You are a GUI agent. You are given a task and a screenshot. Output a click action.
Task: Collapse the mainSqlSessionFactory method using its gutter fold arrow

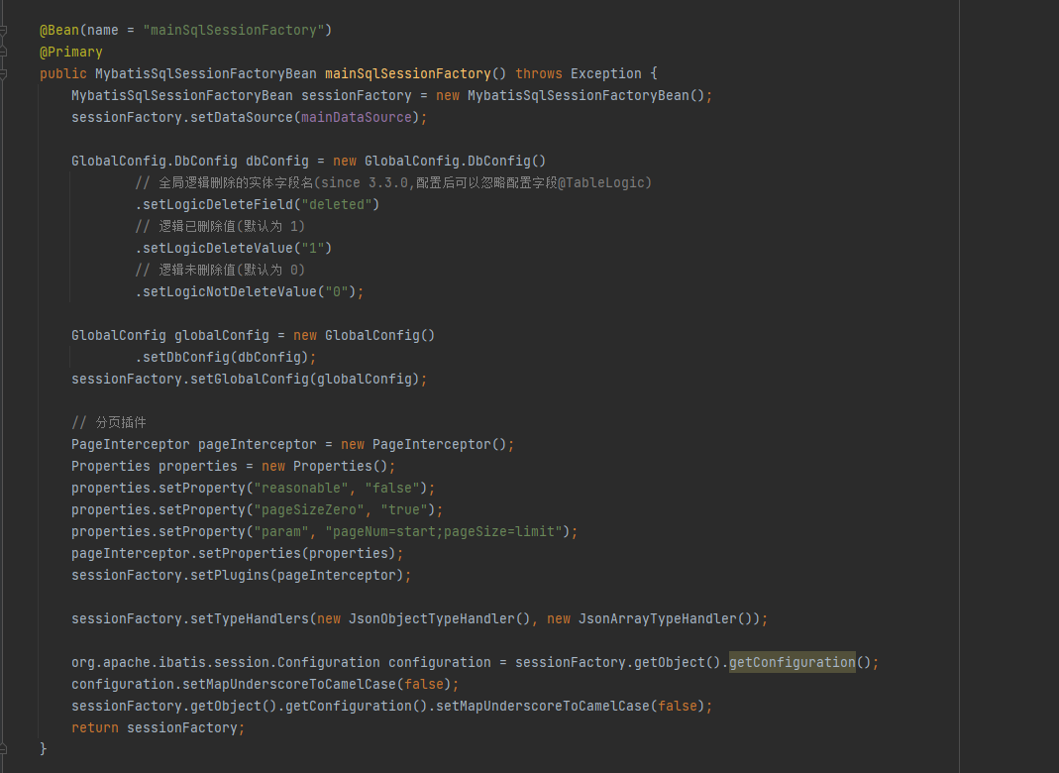[4, 74]
